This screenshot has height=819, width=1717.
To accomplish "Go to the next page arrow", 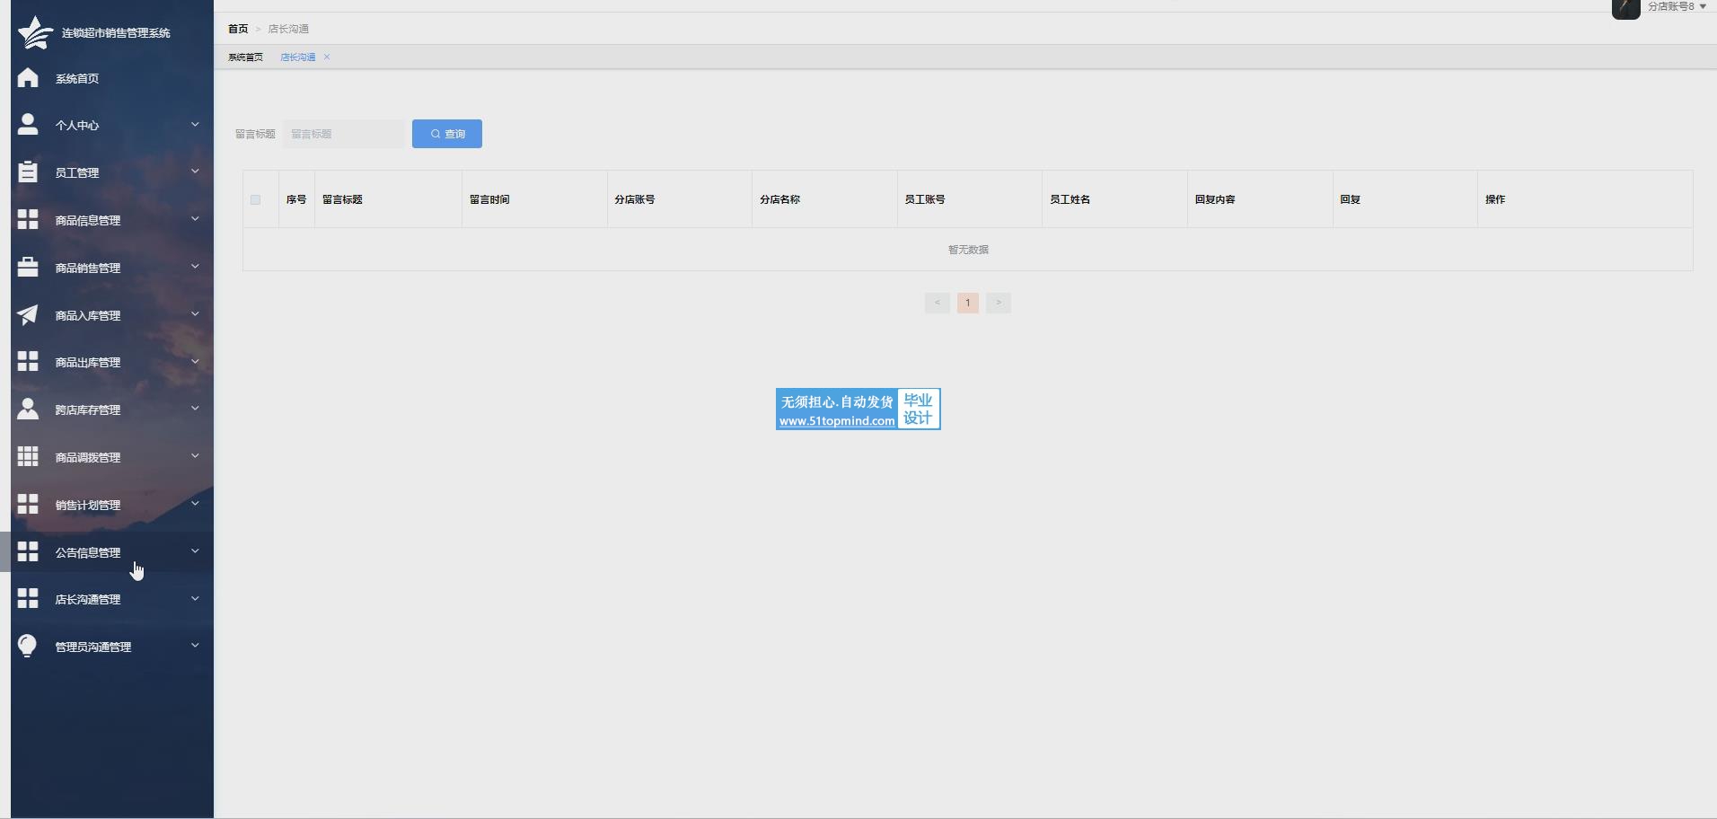I will point(999,303).
